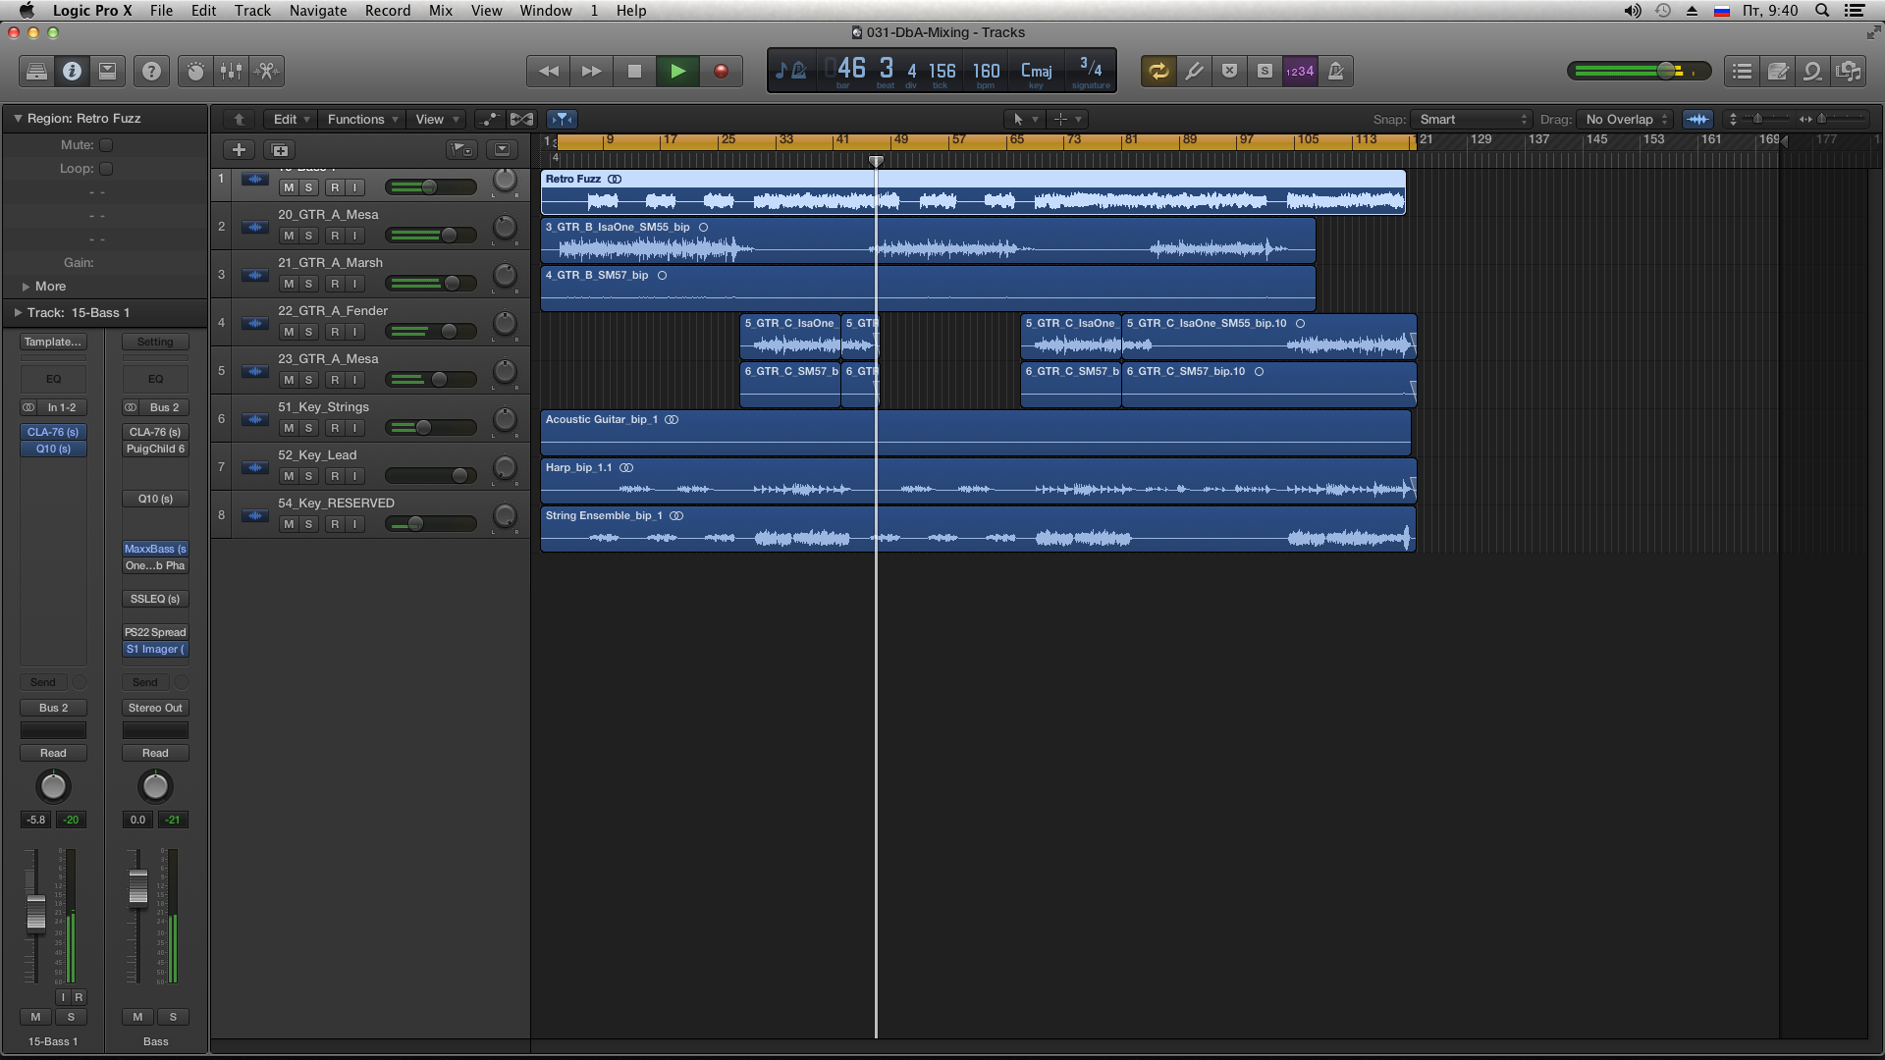The width and height of the screenshot is (1885, 1060).
Task: Open the Functions dropdown menu
Action: click(362, 119)
